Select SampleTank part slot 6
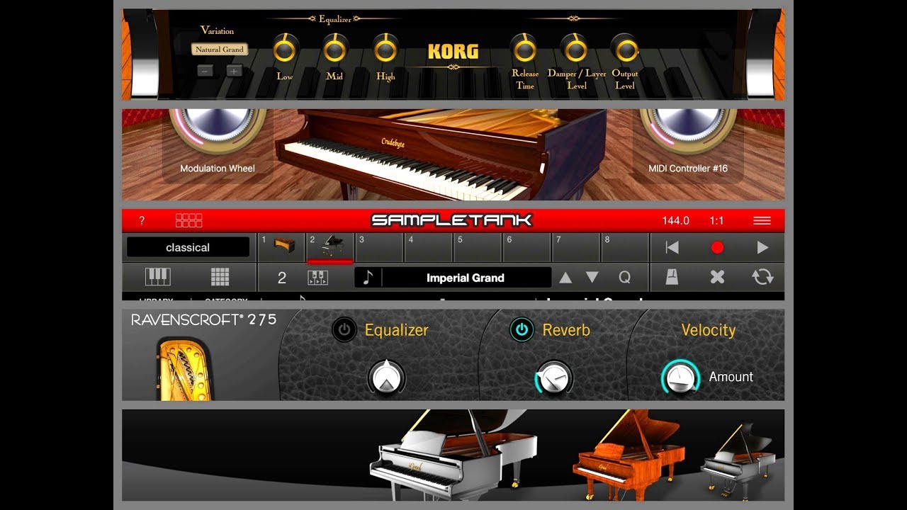Screen dimensions: 907x510 526,248
